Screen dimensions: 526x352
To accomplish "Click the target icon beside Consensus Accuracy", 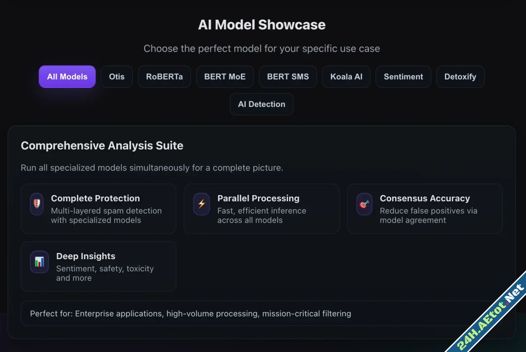I will click(x=365, y=204).
